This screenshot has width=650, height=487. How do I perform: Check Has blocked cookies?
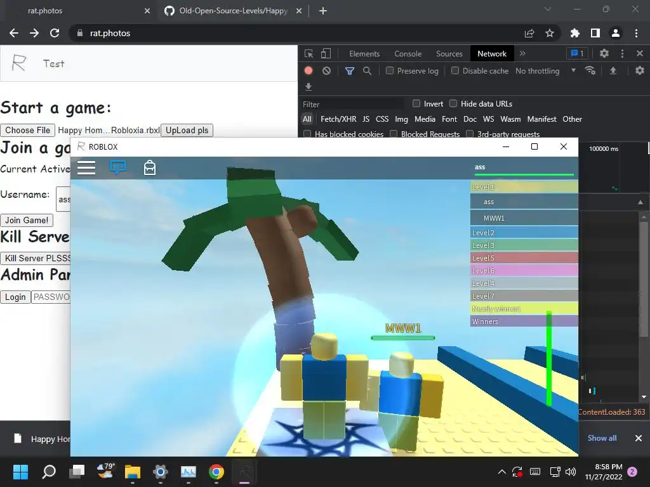(307, 134)
